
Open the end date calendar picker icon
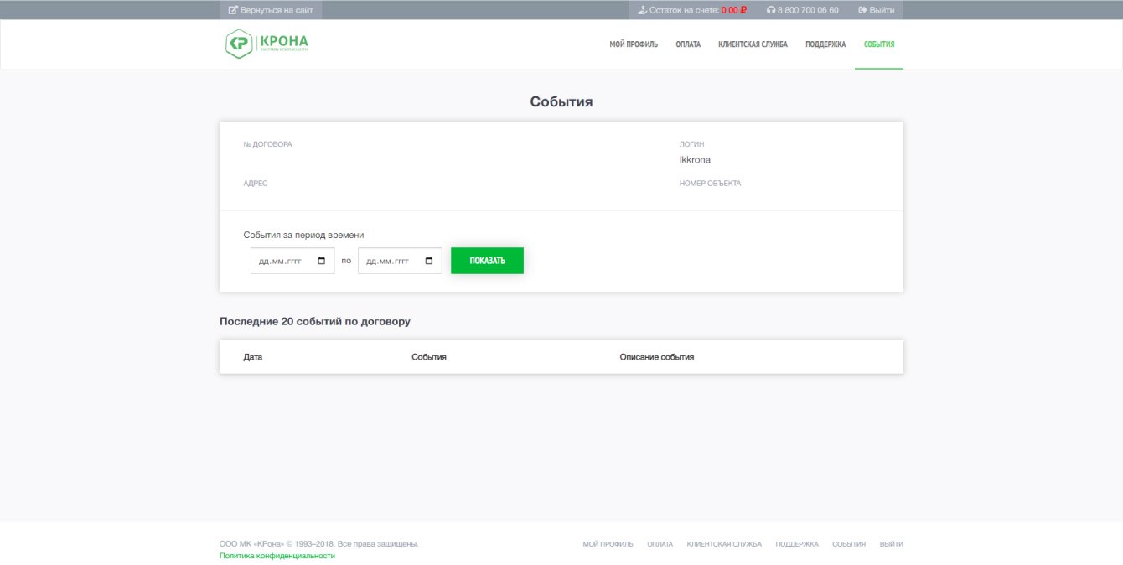pyautogui.click(x=429, y=261)
